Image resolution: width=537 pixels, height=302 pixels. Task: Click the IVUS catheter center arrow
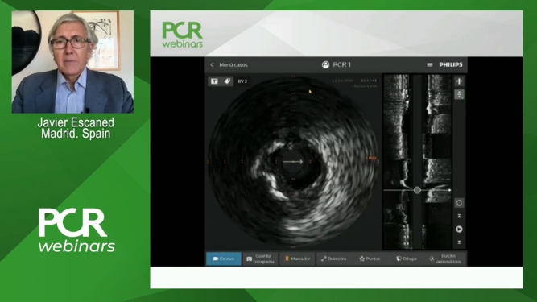tap(293, 162)
